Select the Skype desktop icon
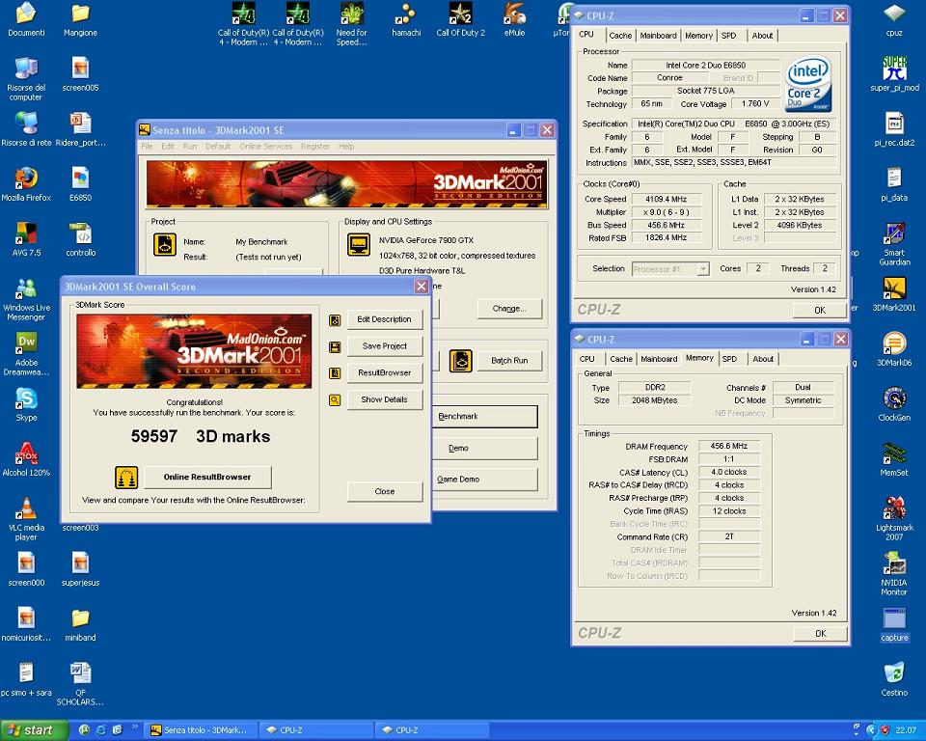 [x=26, y=403]
